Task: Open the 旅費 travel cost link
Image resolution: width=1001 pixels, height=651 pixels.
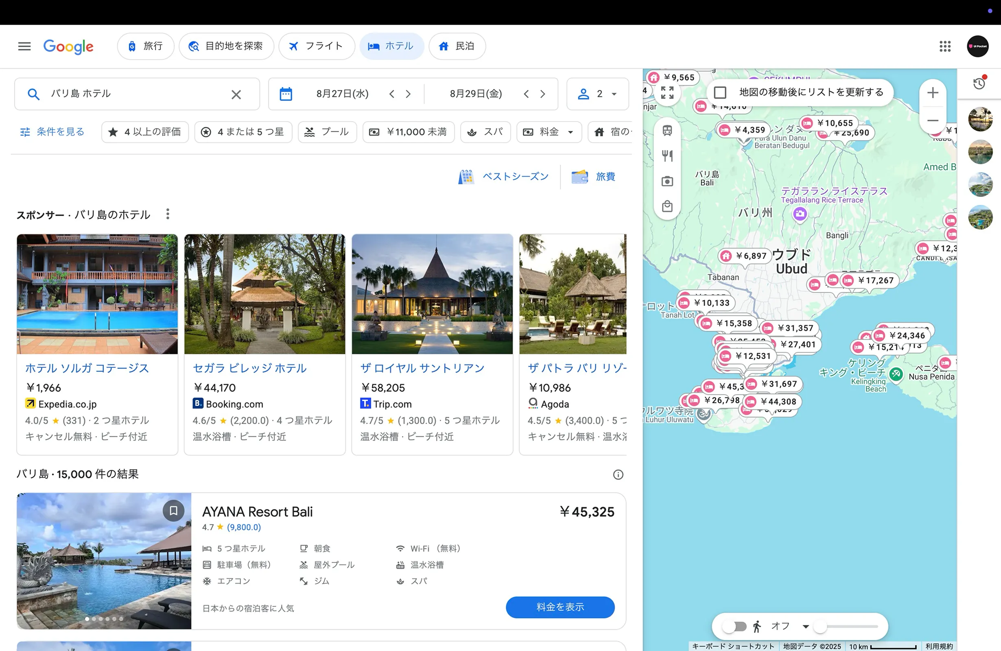Action: (593, 177)
